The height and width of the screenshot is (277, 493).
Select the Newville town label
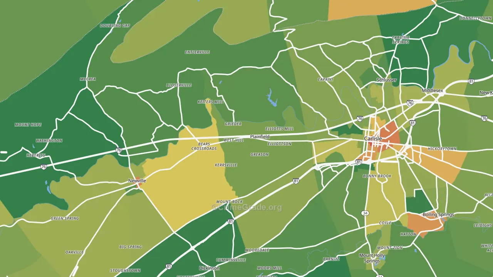point(137,181)
